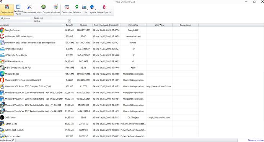Select Microsoft Visual C++ 2008 x86 row
The width and height of the screenshot is (264, 142).
tap(99, 99)
